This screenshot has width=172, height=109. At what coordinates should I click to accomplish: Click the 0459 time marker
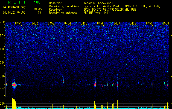click(x=149, y=23)
